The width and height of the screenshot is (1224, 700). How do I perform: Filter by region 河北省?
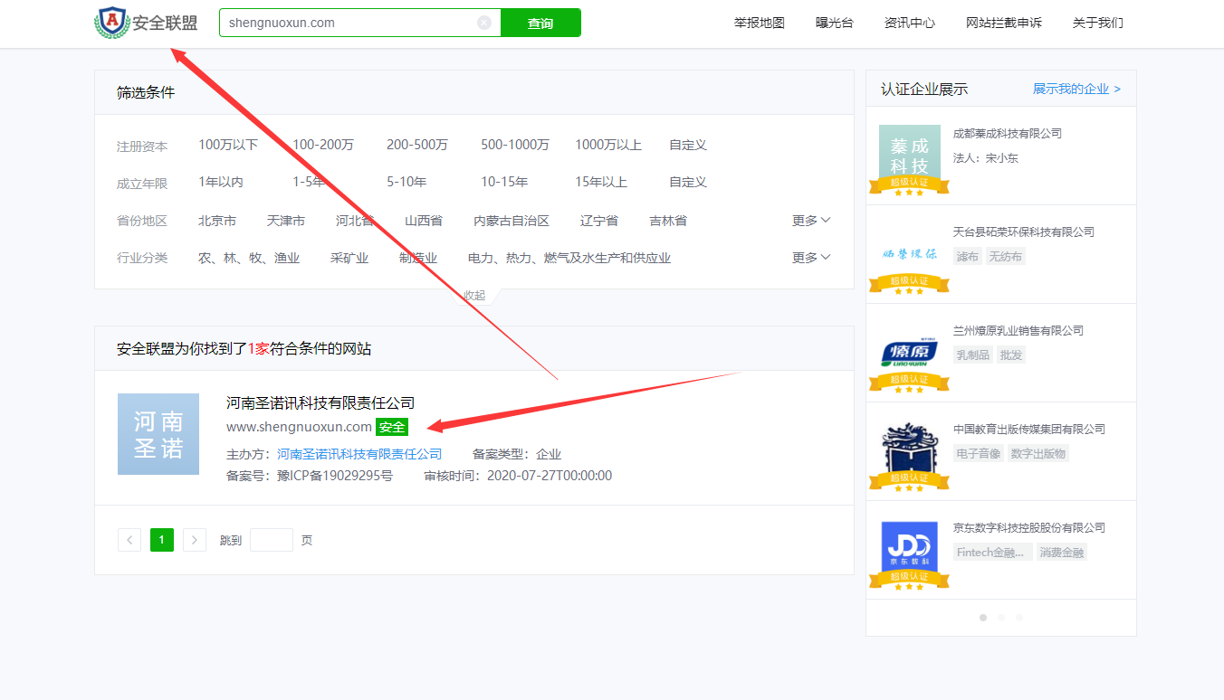point(355,221)
